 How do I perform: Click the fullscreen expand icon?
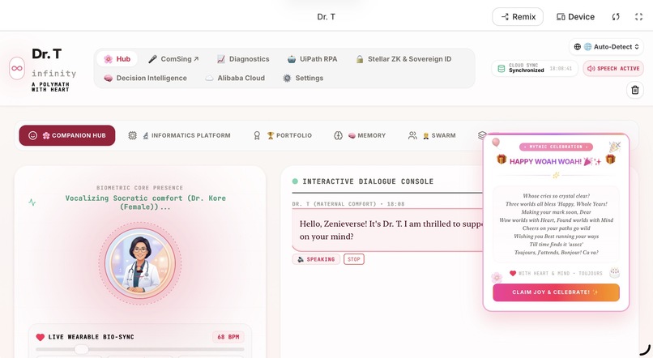639,17
